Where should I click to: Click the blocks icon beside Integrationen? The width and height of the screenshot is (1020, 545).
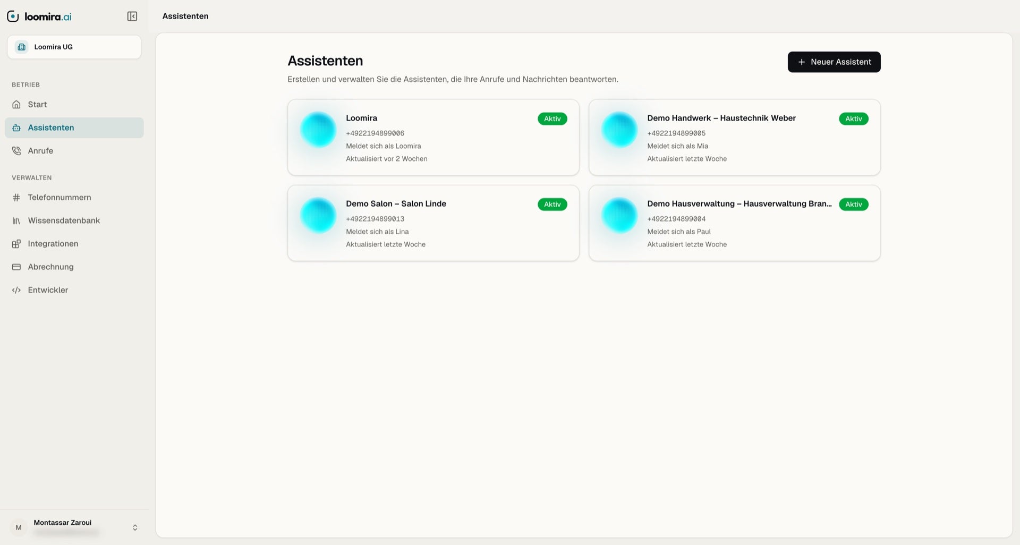pos(16,244)
